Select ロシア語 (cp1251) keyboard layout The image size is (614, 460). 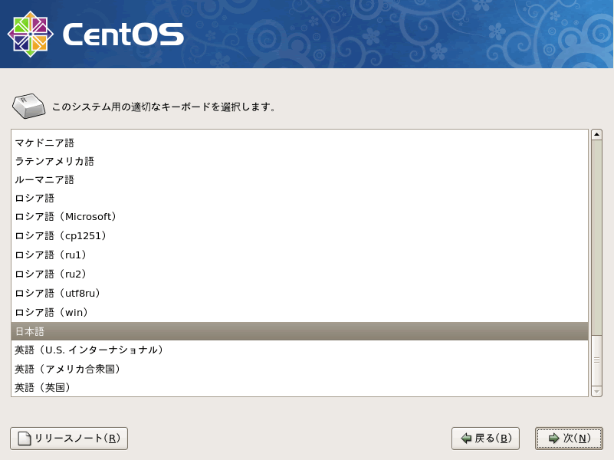click(x=61, y=235)
